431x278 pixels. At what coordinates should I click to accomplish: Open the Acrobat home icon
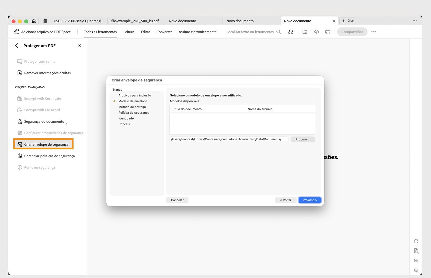click(34, 21)
